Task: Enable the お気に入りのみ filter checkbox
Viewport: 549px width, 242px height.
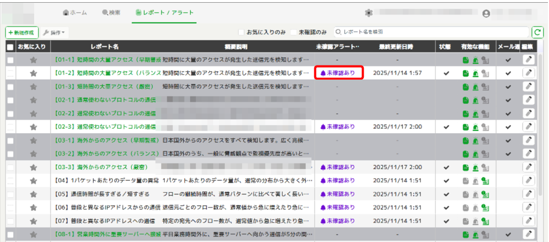Action: [x=241, y=32]
